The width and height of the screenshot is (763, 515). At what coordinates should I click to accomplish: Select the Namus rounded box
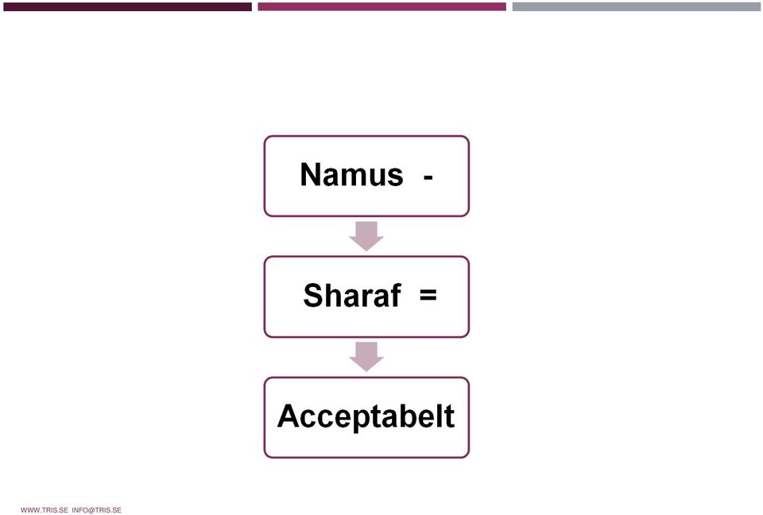click(366, 176)
